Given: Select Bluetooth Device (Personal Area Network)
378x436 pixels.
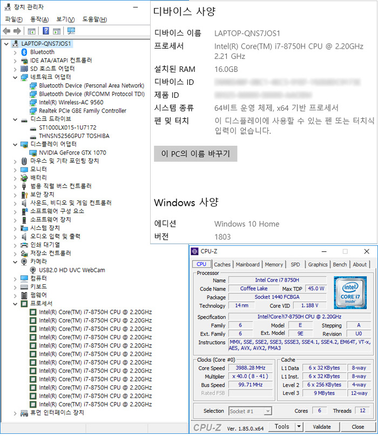Looking at the screenshot, I should click(x=92, y=86).
